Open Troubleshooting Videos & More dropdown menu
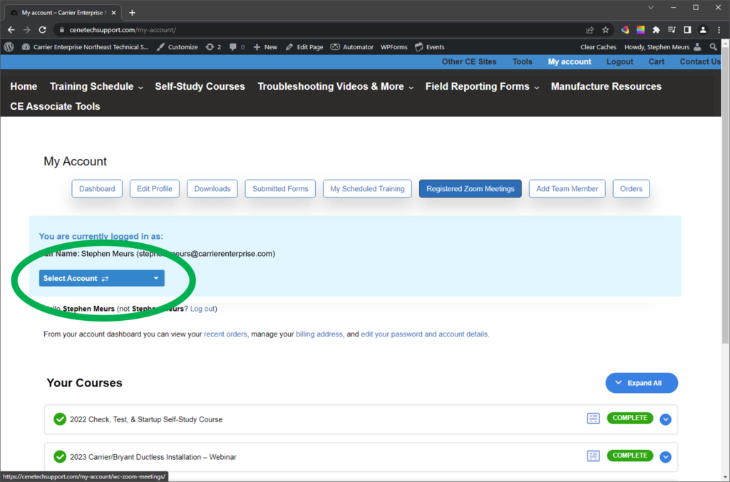This screenshot has width=730, height=482. tap(336, 86)
